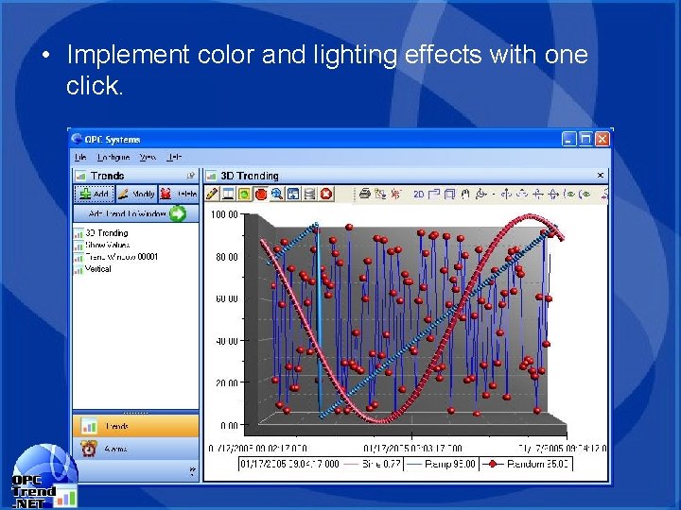Image resolution: width=681 pixels, height=510 pixels.
Task: Select Trend Window 00001 in the list
Action: 122,257
